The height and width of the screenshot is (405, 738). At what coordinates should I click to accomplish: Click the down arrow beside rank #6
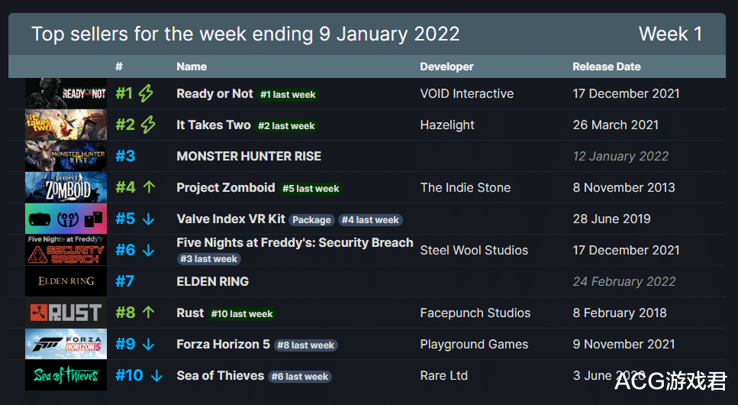(x=148, y=251)
